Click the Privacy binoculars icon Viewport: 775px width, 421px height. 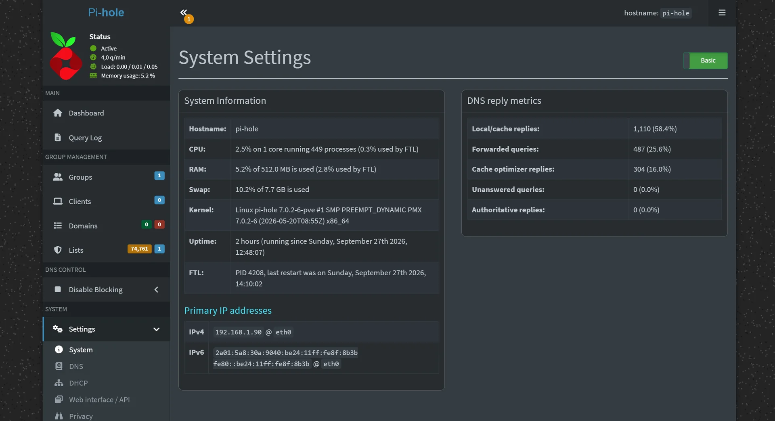59,416
